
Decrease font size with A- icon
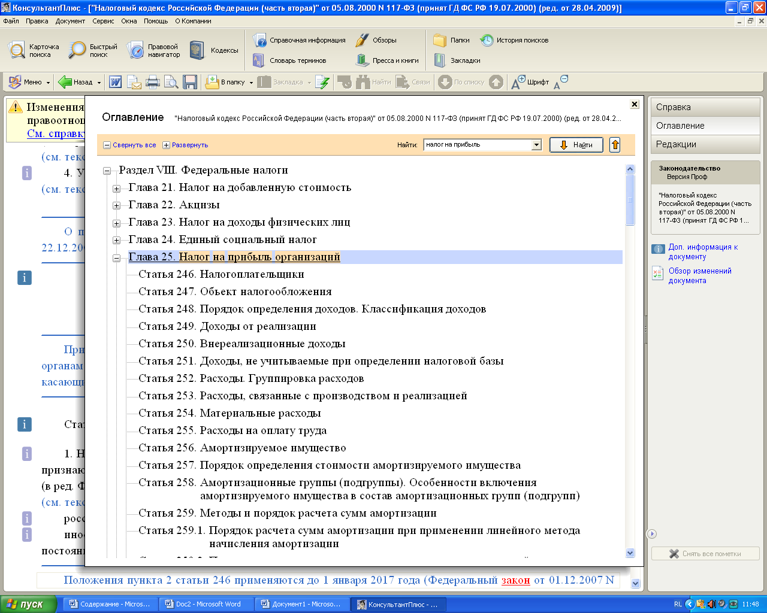click(x=561, y=82)
